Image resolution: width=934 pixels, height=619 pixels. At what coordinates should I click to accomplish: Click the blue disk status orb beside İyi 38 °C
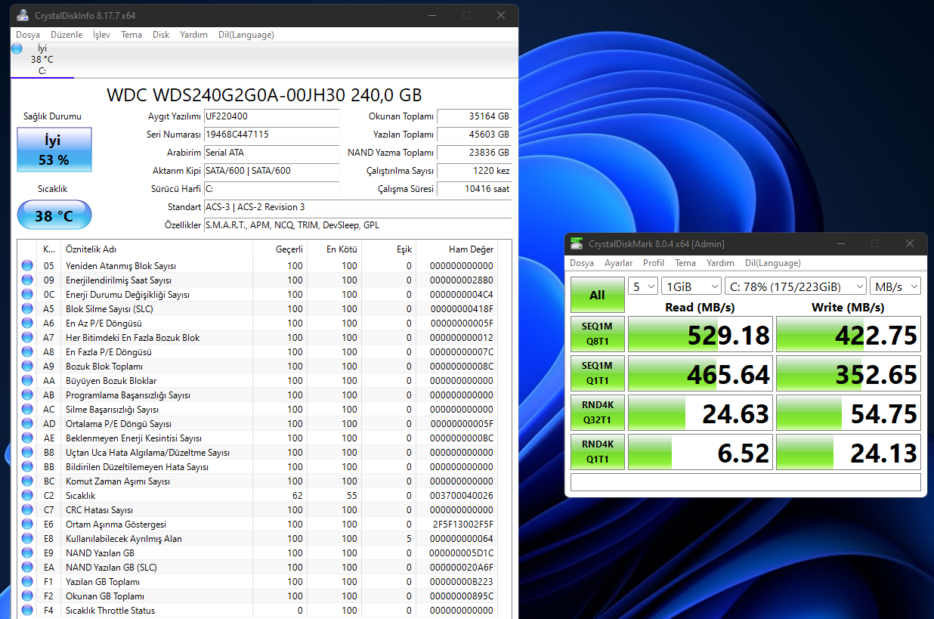17,48
